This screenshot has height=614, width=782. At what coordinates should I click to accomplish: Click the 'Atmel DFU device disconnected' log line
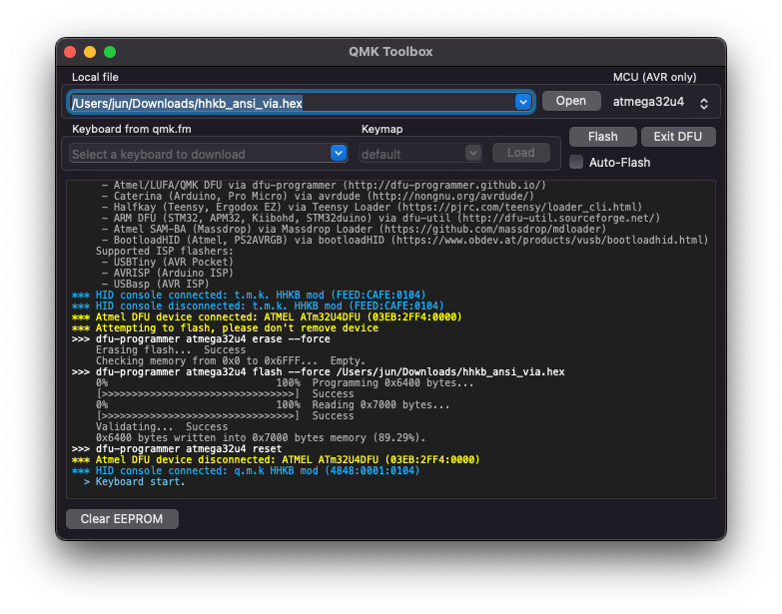(276, 459)
